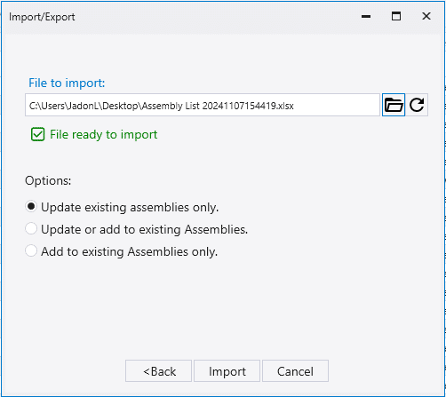
Task: Enable the 'Add to existing Assemblies only' radio button
Action: point(31,250)
